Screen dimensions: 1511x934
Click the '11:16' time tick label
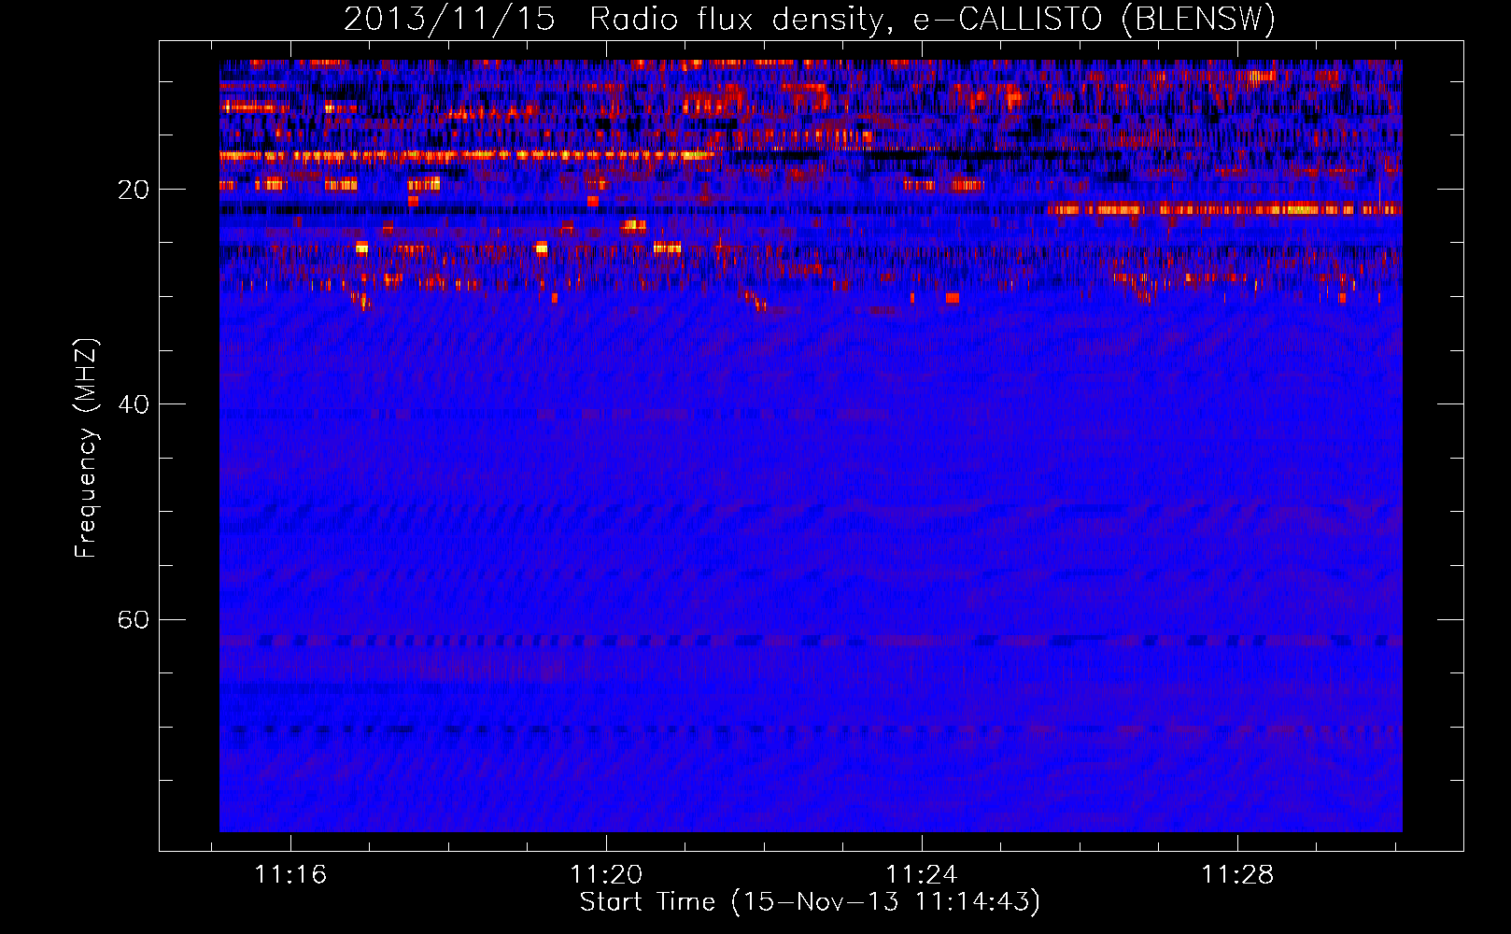point(290,875)
